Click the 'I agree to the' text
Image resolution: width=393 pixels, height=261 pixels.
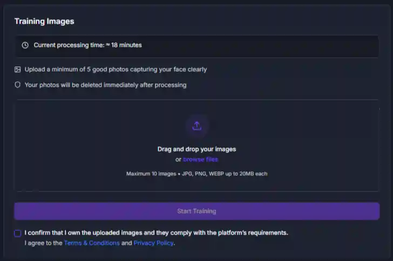[43, 243]
